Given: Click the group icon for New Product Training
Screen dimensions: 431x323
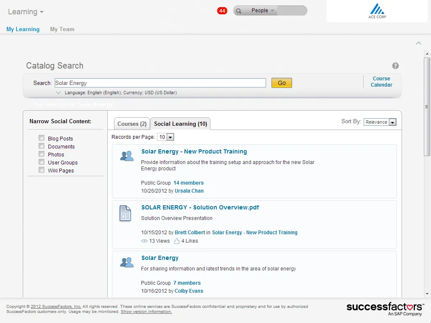Looking at the screenshot, I should [x=127, y=156].
